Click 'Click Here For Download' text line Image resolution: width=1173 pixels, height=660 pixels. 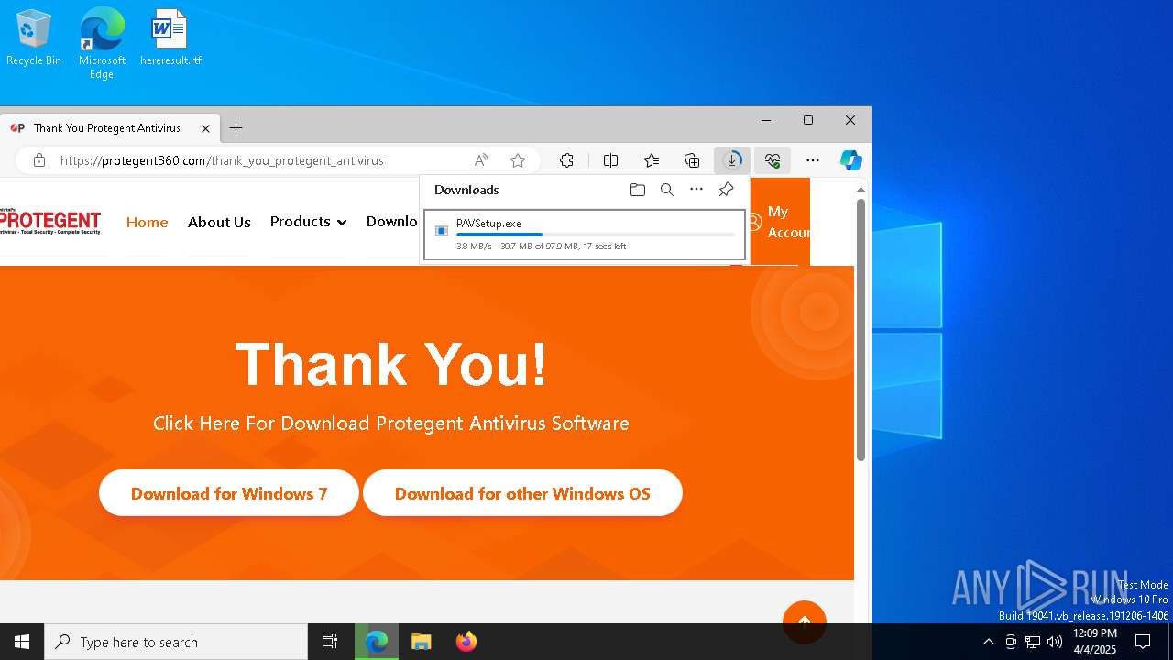pyautogui.click(x=391, y=423)
